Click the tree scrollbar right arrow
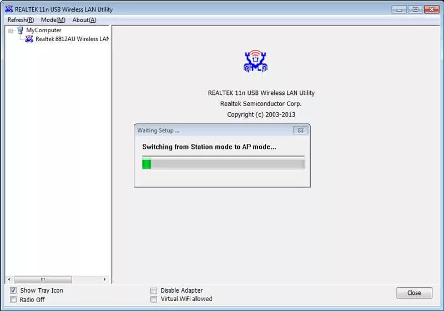Screen dimensions: 444x311 pos(104,279)
